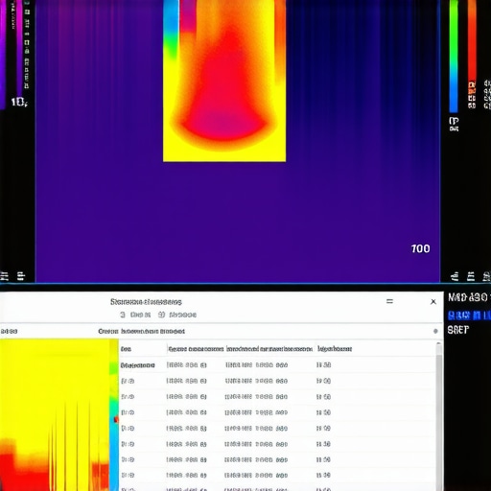Select the "700" value on the heat map
The width and height of the screenshot is (491, 491).
point(420,248)
